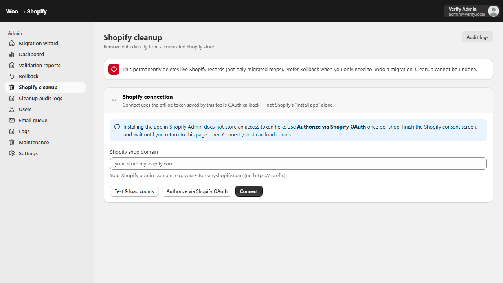Click the Logs clipboard icon
503x283 pixels.
point(12,131)
